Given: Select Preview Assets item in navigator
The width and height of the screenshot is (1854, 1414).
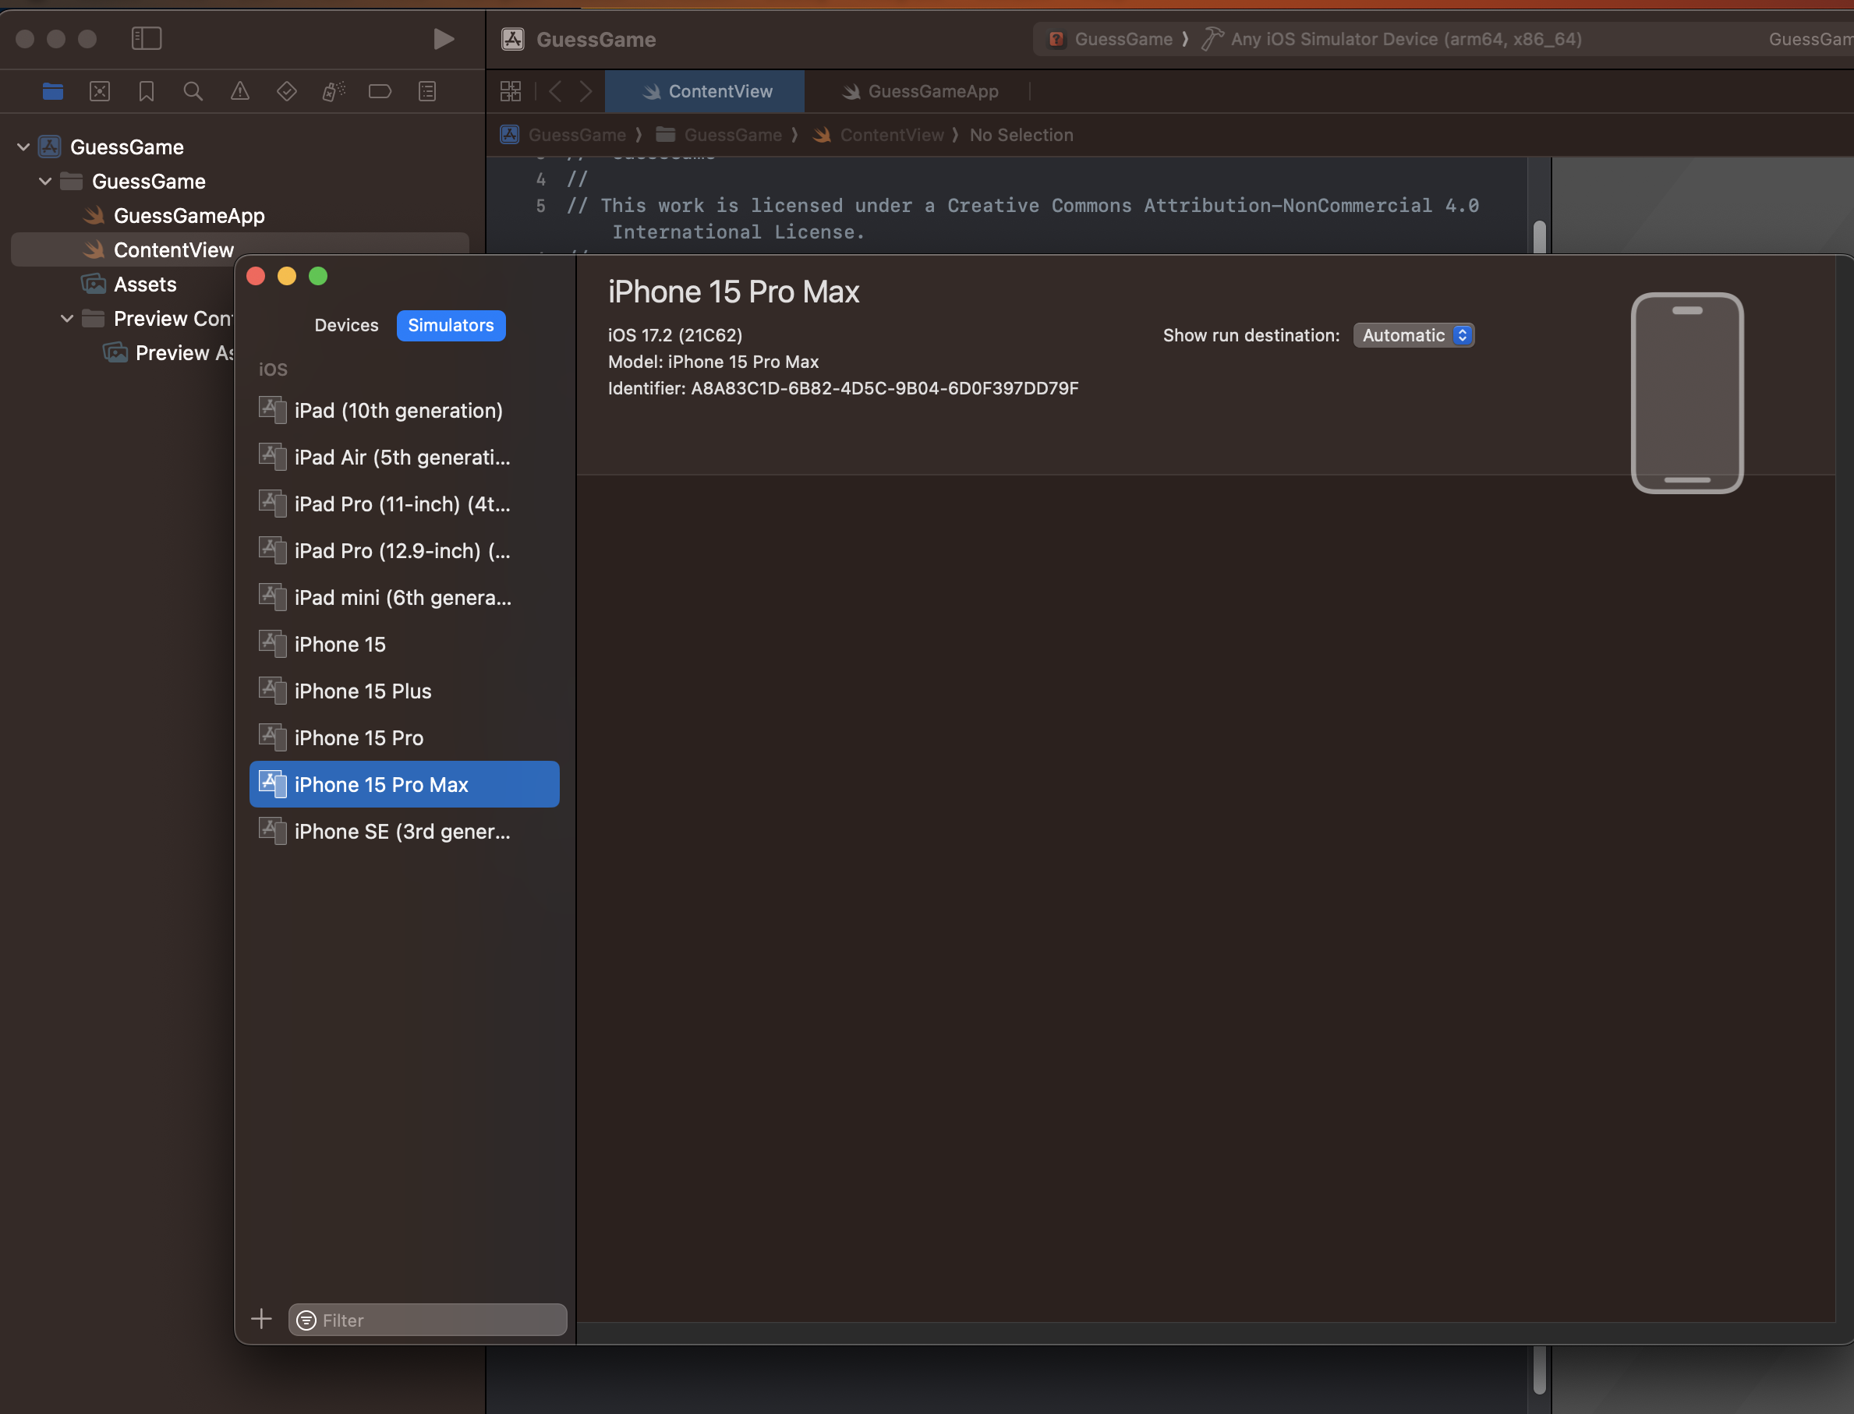Looking at the screenshot, I should 168,354.
